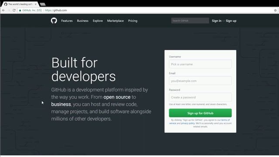Image resolution: width=279 pixels, height=157 pixels.
Task: Open Business in navigation
Action: click(82, 20)
